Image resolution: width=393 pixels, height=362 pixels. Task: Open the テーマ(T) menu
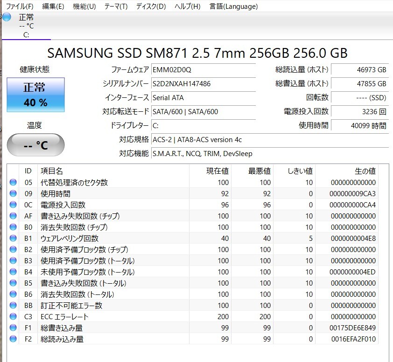click(116, 6)
